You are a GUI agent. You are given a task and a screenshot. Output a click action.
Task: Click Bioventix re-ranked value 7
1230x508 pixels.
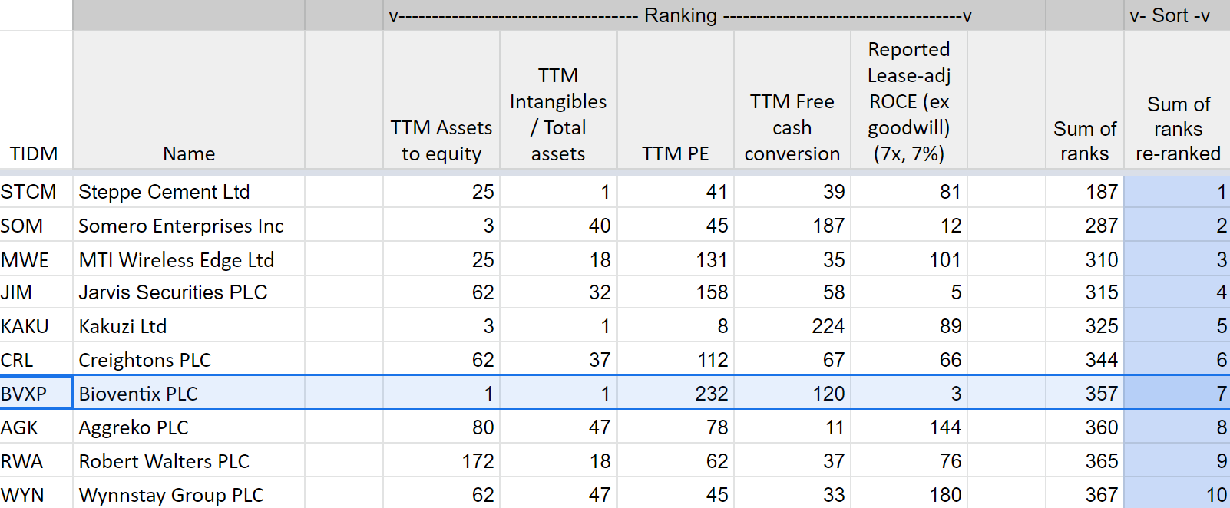pyautogui.click(x=1178, y=394)
